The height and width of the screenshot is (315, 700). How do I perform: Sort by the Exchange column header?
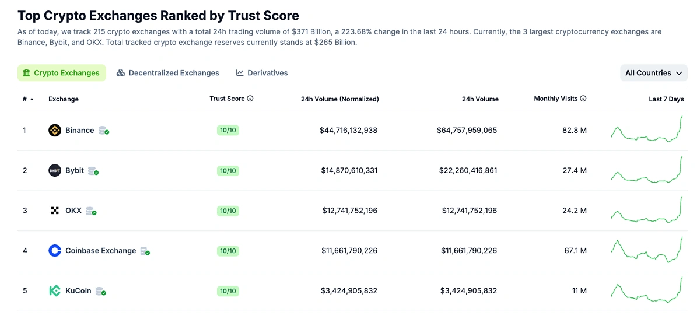(64, 99)
